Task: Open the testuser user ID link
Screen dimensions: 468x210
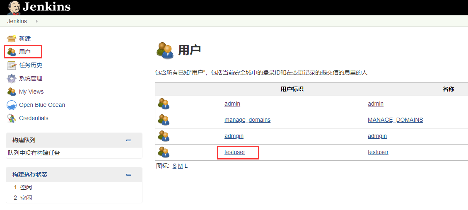Action: 235,152
